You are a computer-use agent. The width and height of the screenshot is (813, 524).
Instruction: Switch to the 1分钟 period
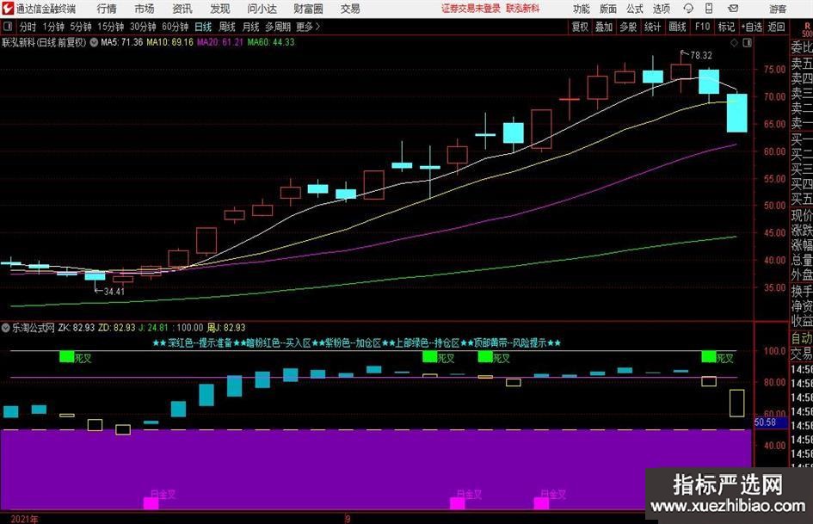pyautogui.click(x=53, y=27)
